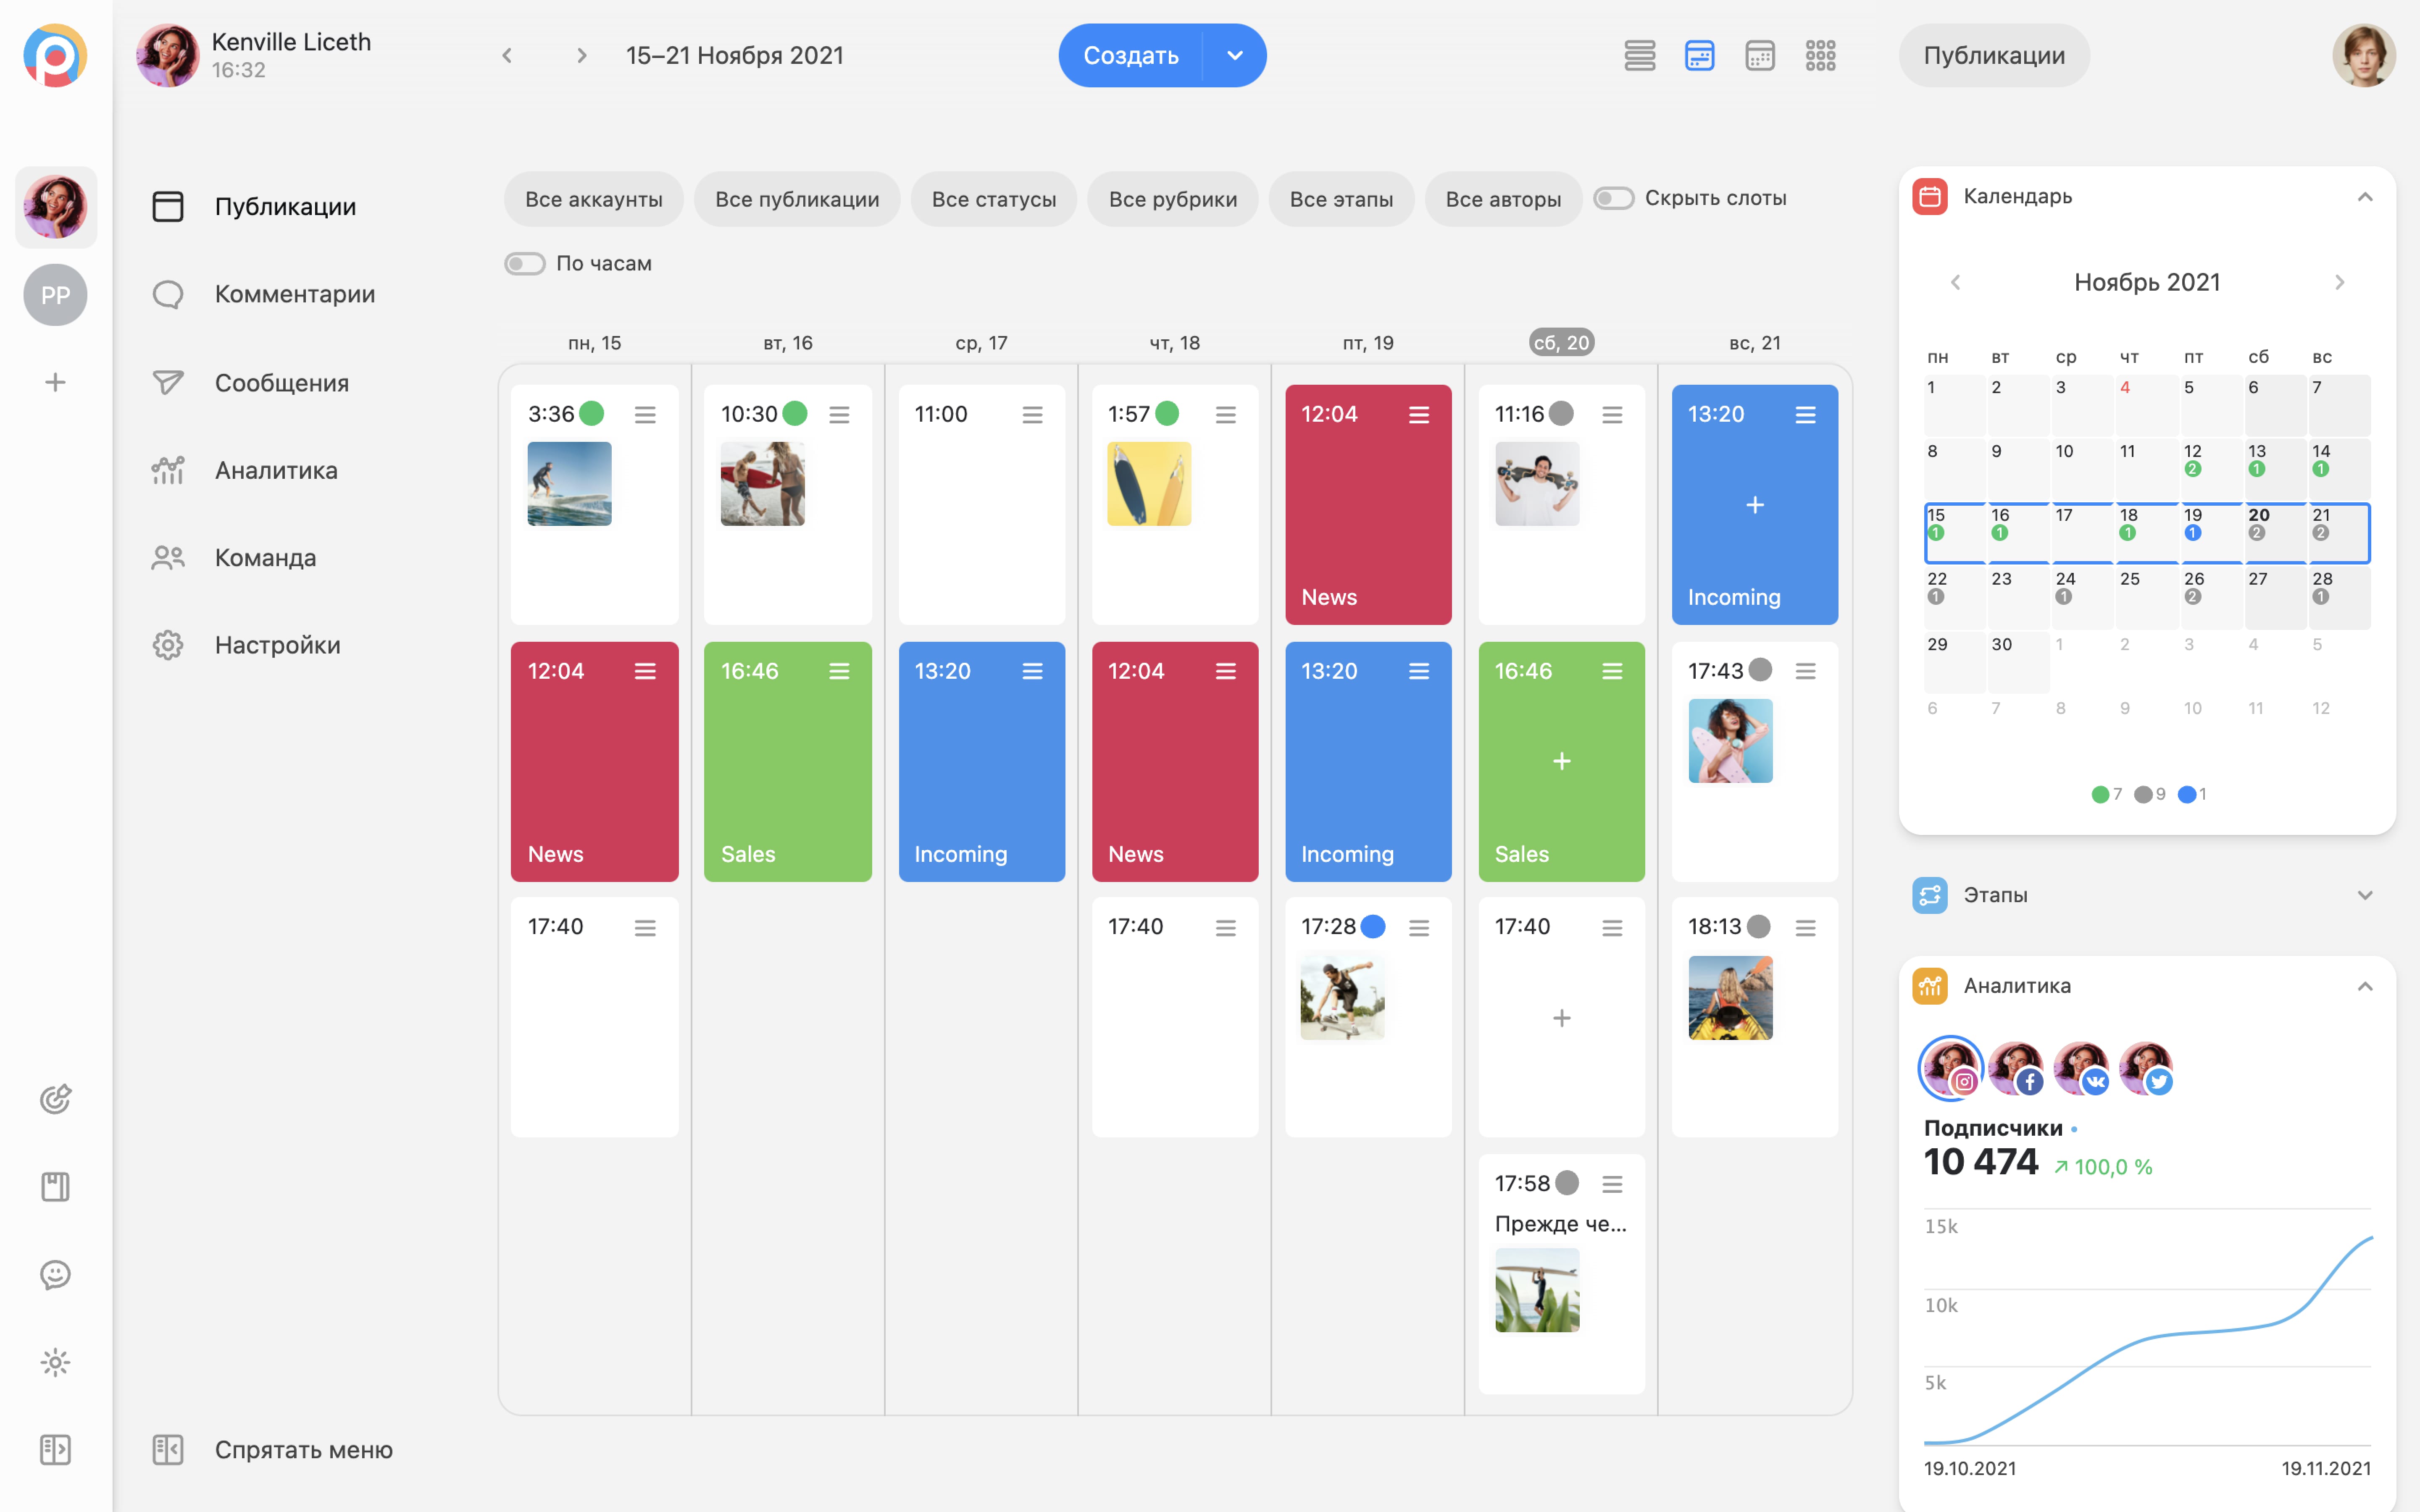Open the skateboarder thumbnail in 17:28 post
The height and width of the screenshot is (1512, 2420).
(1342, 998)
